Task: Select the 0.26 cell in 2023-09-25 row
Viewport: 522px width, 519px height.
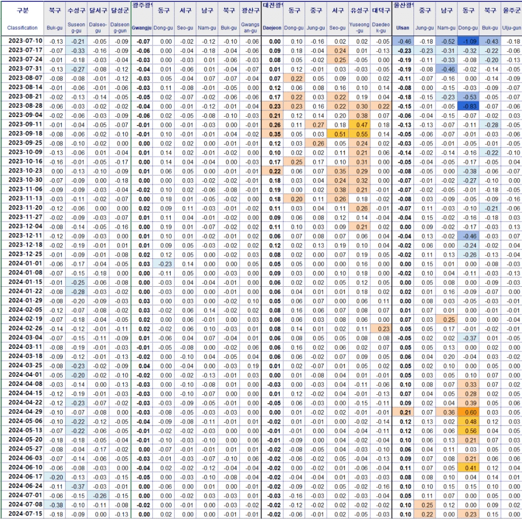Action: (x=316, y=144)
